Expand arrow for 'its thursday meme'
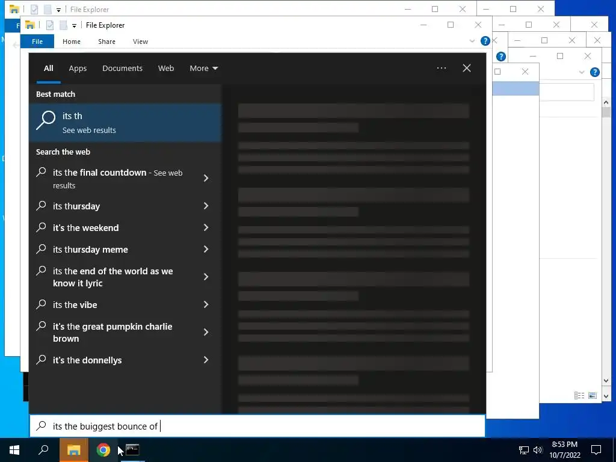This screenshot has width=616, height=462. point(206,249)
